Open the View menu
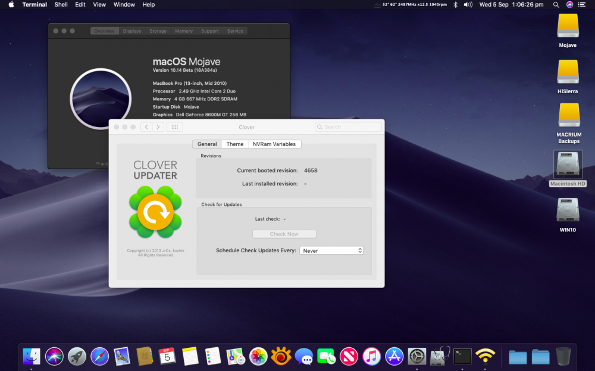 tap(99, 5)
